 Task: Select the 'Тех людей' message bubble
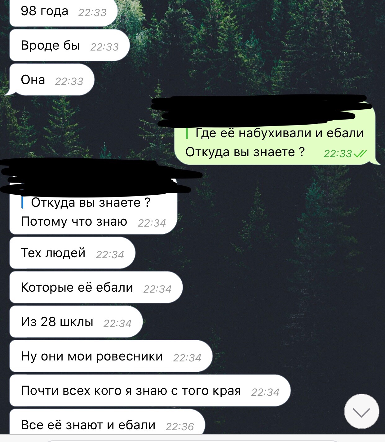[x=73, y=253]
